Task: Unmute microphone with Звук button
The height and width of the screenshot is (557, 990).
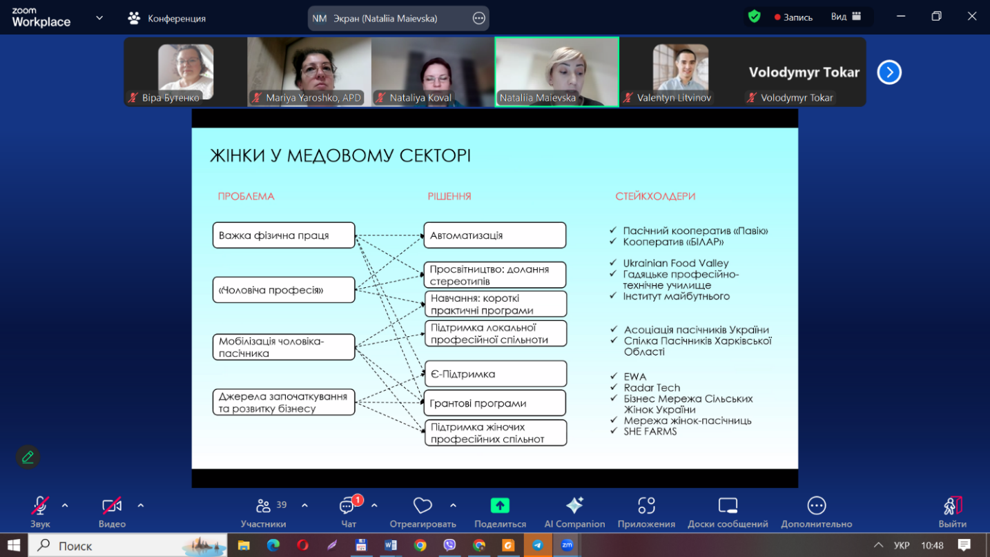Action: pos(40,511)
